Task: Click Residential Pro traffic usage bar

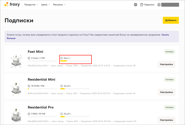Action: 42,117
